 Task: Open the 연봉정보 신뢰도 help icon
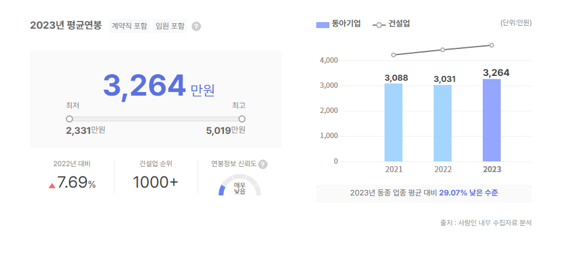point(263,164)
